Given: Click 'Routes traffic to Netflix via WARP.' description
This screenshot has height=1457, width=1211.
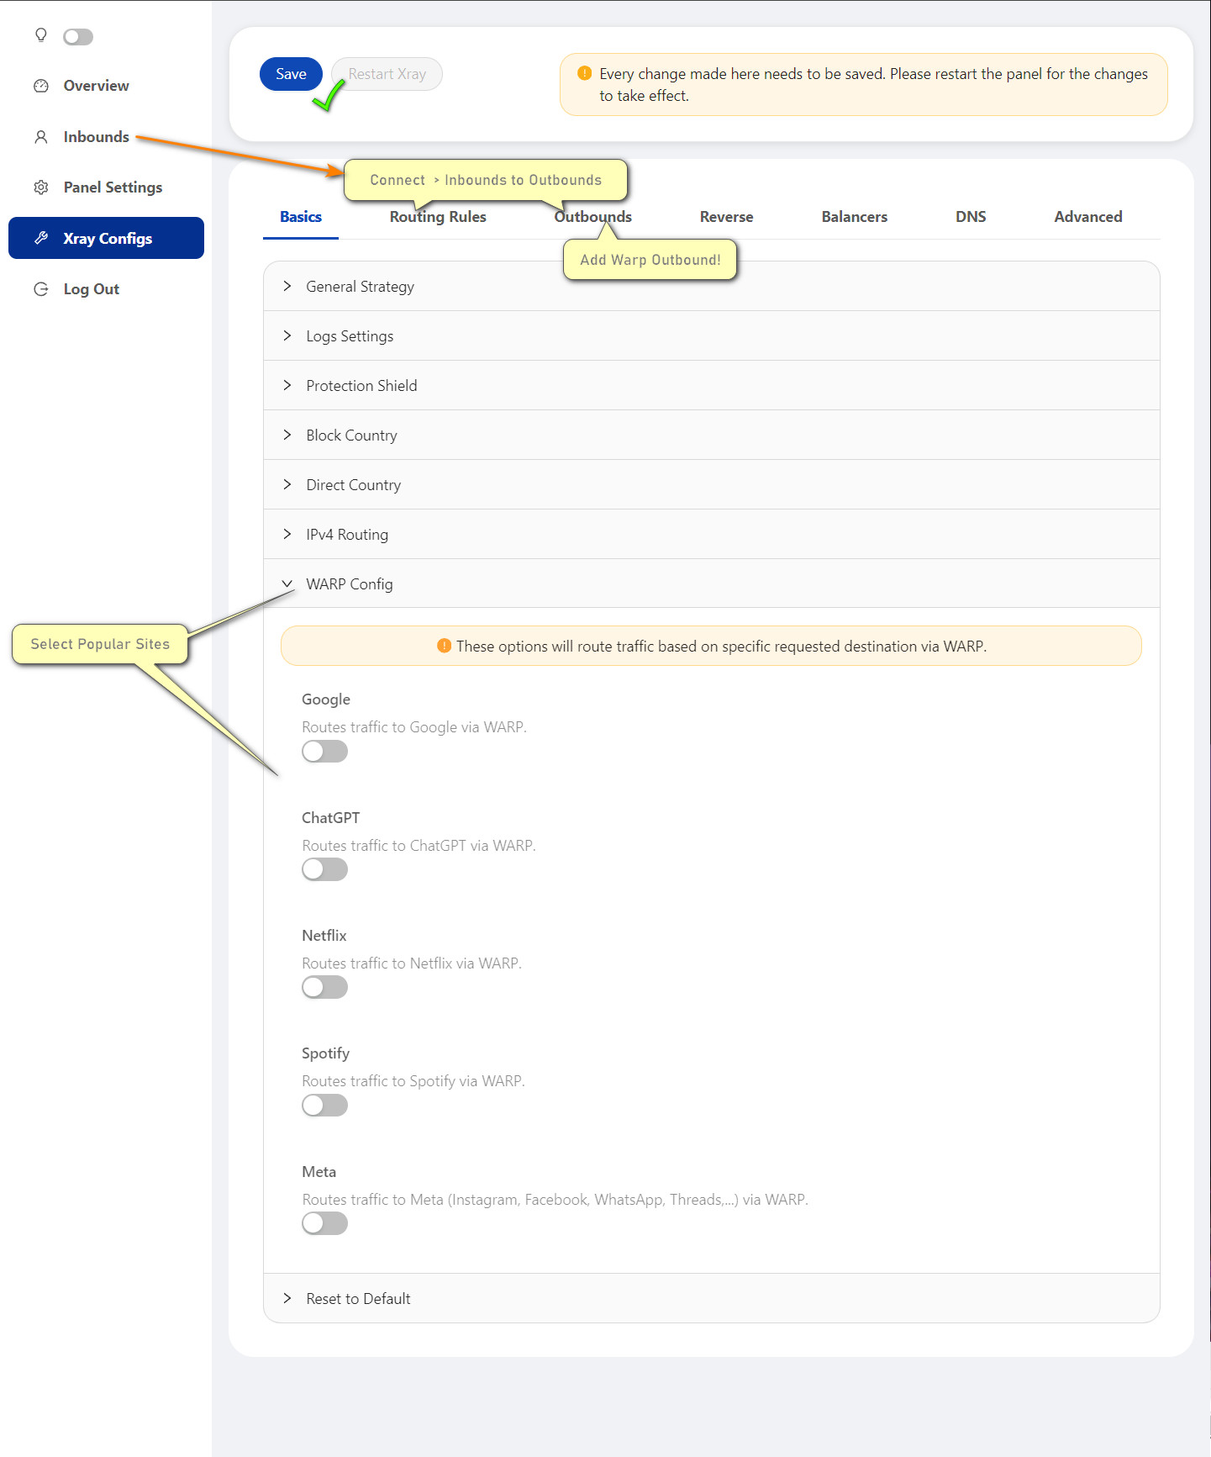Looking at the screenshot, I should click(x=412, y=963).
